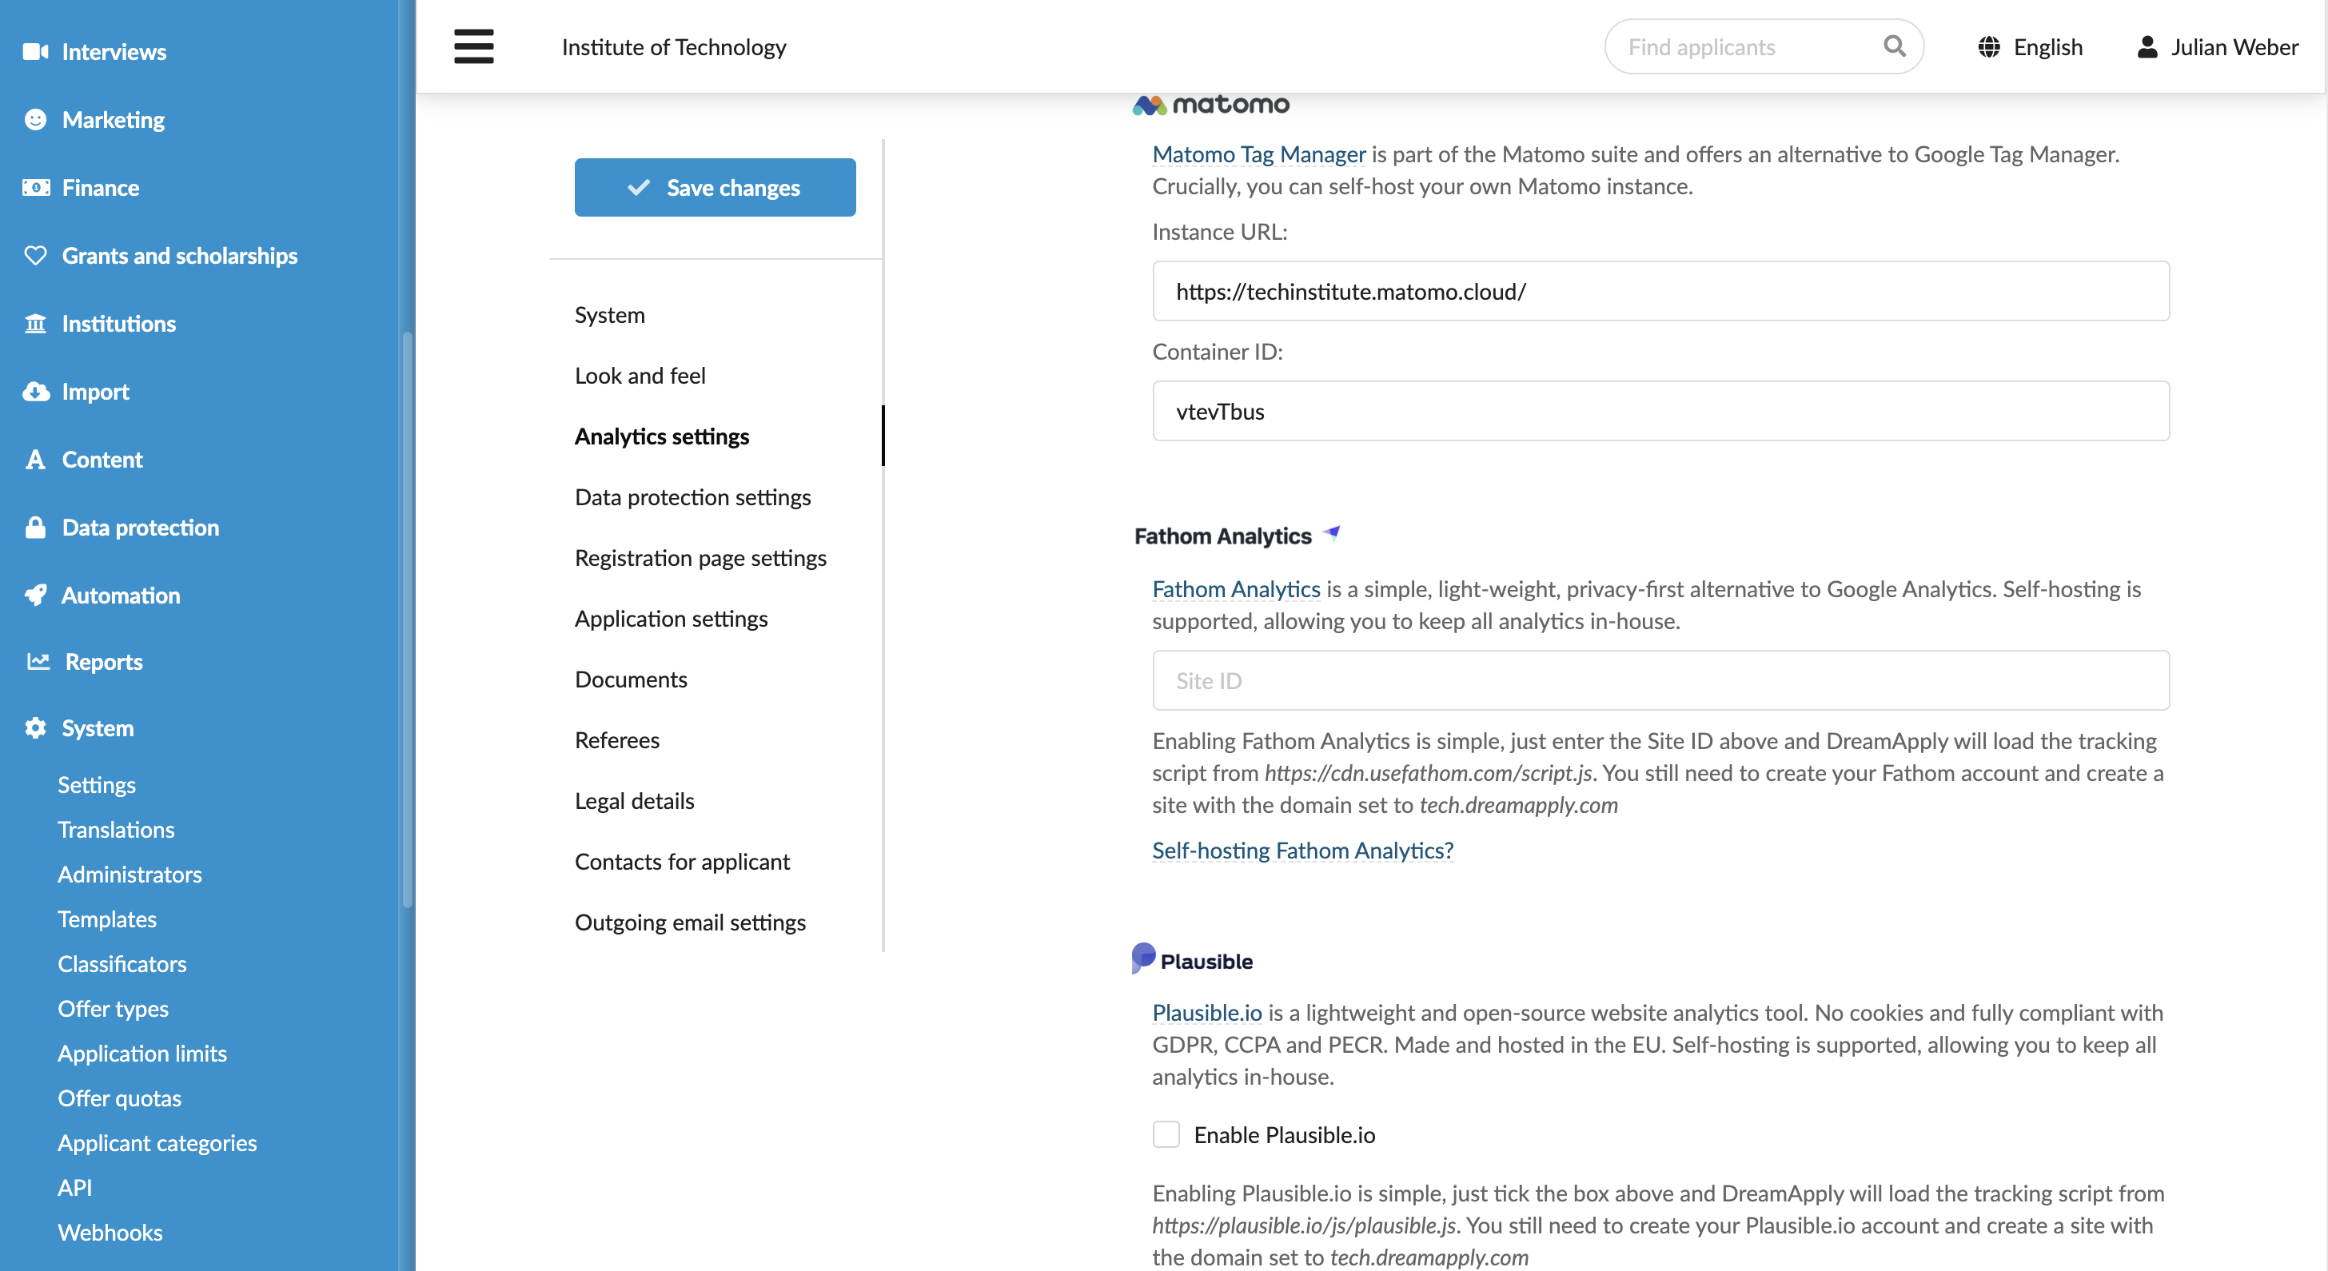Open Data protection settings
The width and height of the screenshot is (2328, 1271).
click(692, 497)
